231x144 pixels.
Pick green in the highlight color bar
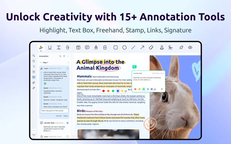(113, 91)
